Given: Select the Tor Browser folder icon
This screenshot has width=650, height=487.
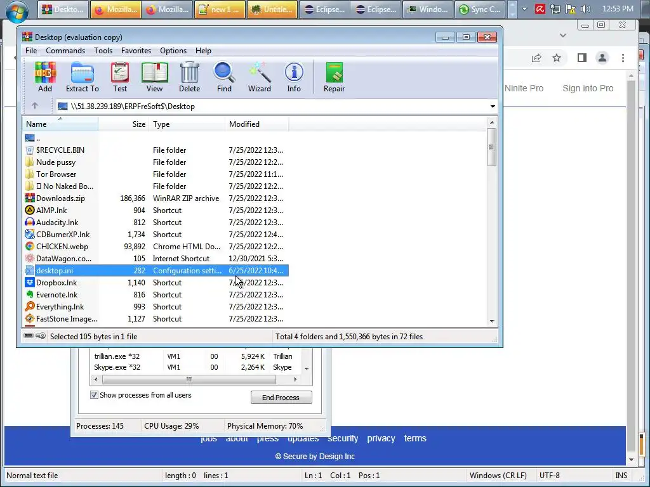Looking at the screenshot, I should pyautogui.click(x=29, y=174).
